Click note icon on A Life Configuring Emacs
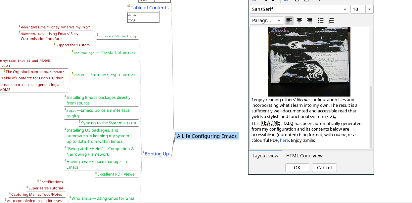This screenshot has width=412, height=203. [176, 134]
